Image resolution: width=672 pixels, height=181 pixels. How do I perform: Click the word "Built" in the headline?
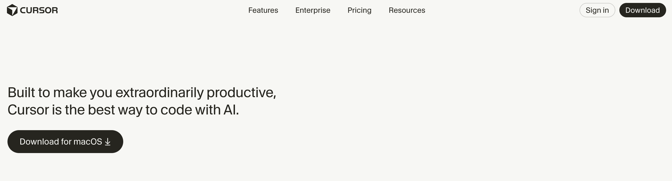(21, 92)
